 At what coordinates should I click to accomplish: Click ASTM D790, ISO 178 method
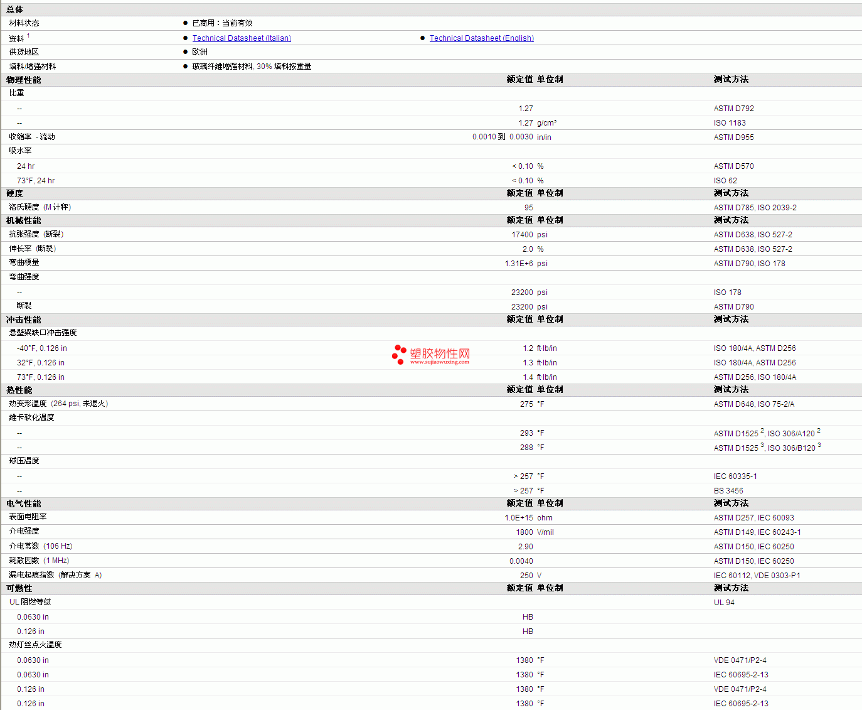click(750, 264)
